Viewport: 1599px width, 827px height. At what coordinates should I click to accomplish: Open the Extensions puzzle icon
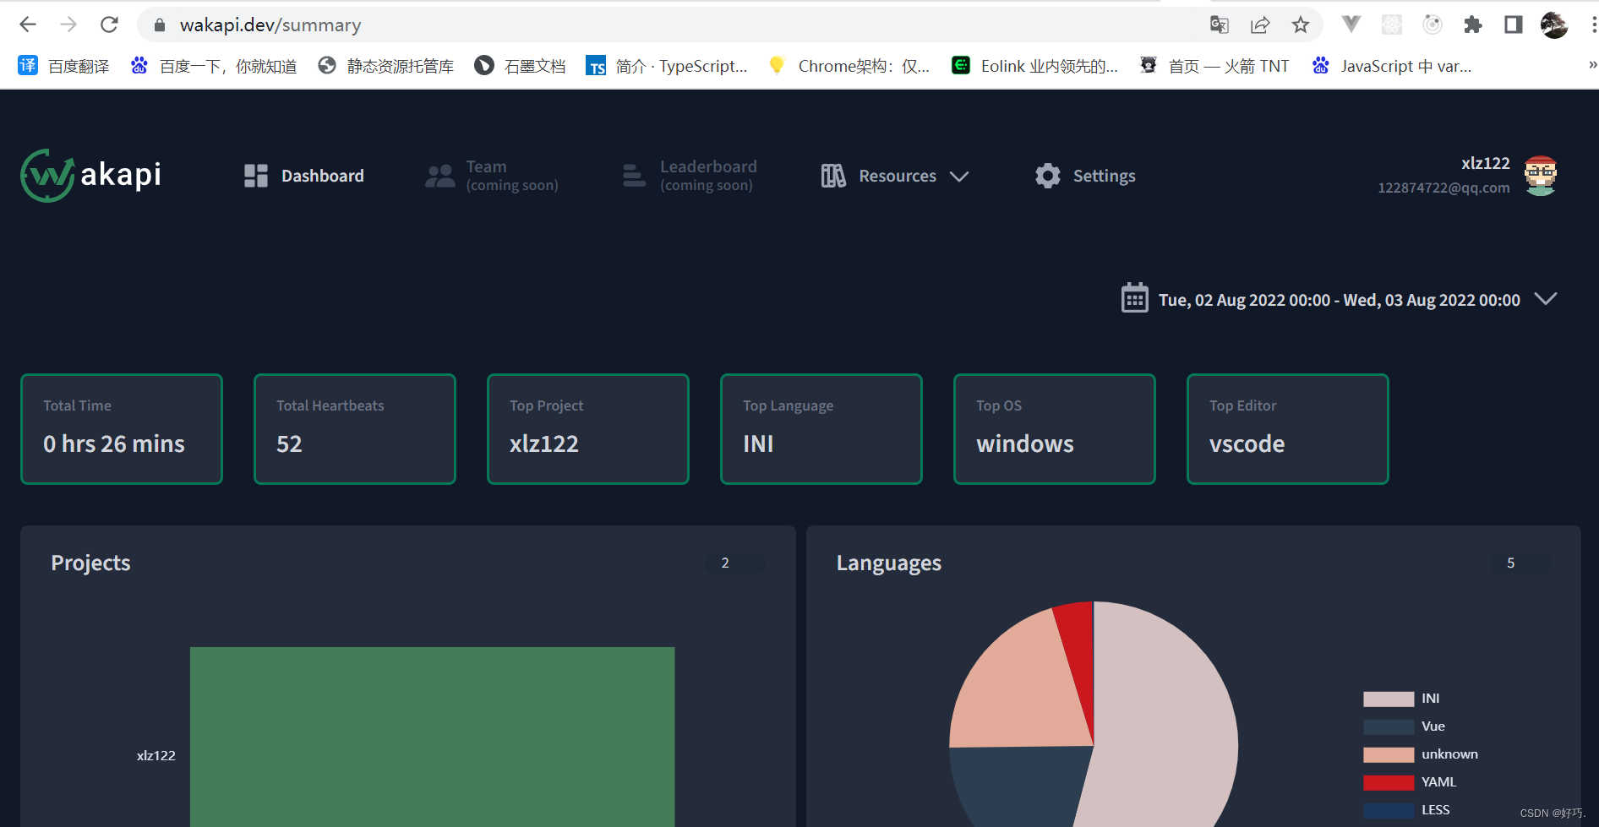[x=1473, y=24]
